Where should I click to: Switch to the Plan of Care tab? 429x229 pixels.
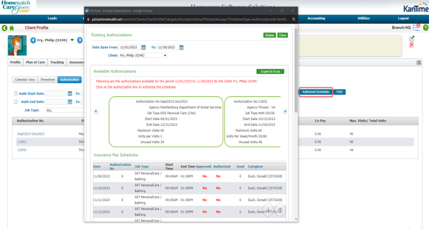point(36,62)
